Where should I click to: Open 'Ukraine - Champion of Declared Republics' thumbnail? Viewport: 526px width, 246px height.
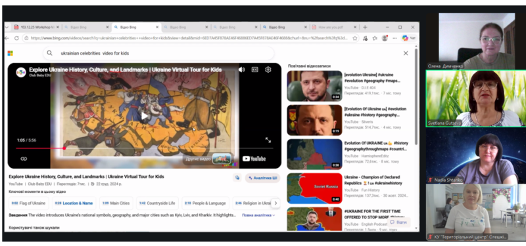315,188
